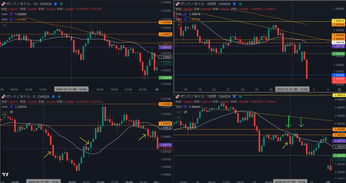Click the time zone settings icon below the 4-hour price scale

(x=339, y=89)
